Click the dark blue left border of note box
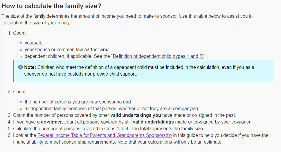This screenshot has width=281, height=152. coord(14,71)
